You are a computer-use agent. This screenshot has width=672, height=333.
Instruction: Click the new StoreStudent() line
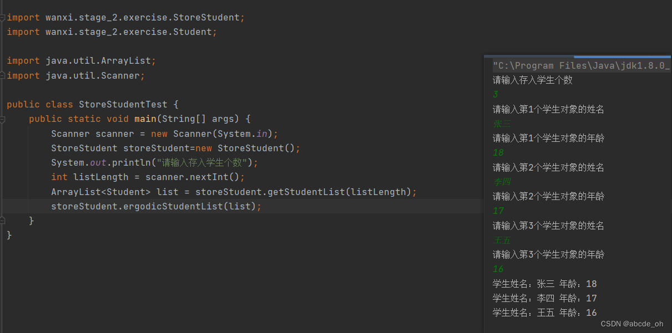click(175, 148)
